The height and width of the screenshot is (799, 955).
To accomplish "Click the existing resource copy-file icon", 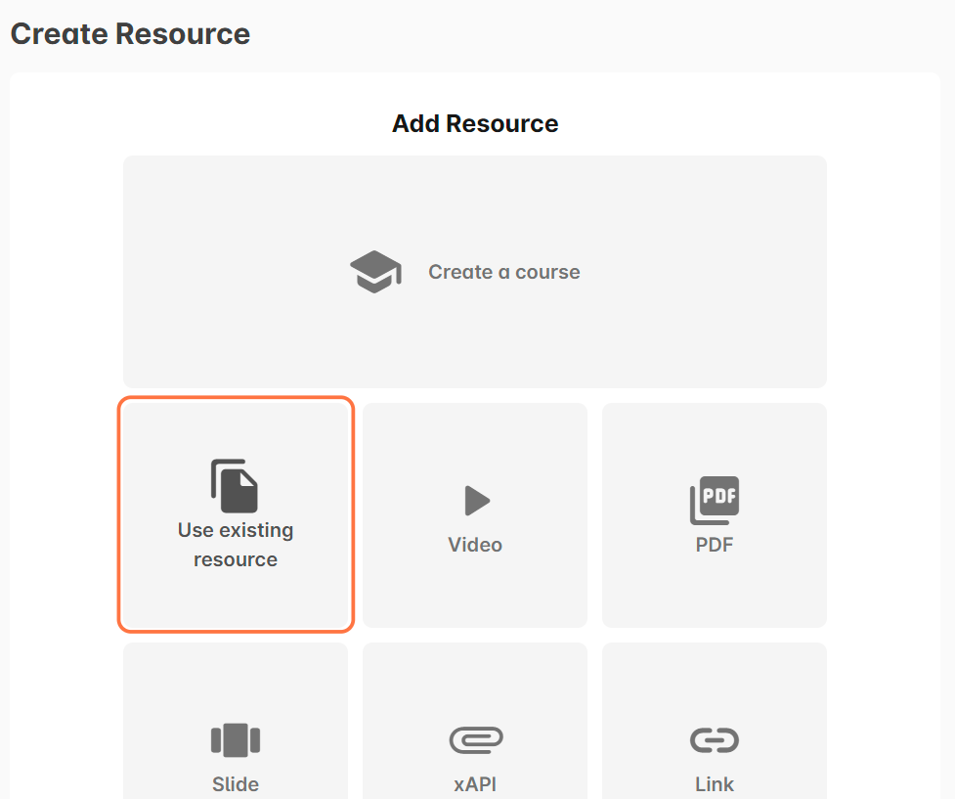I will (235, 486).
